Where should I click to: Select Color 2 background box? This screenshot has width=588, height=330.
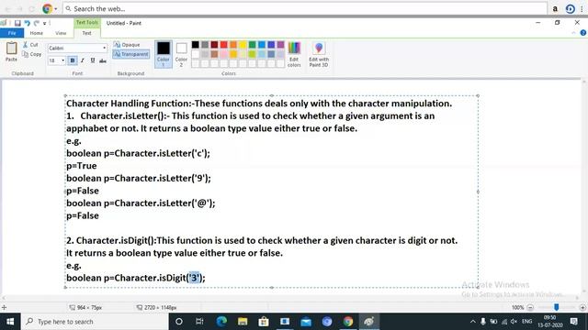point(181,54)
